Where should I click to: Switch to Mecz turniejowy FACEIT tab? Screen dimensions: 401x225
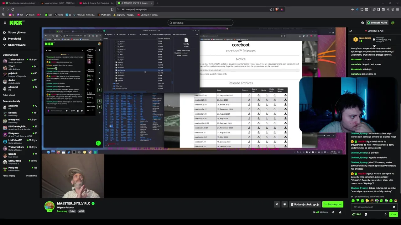click(58, 3)
